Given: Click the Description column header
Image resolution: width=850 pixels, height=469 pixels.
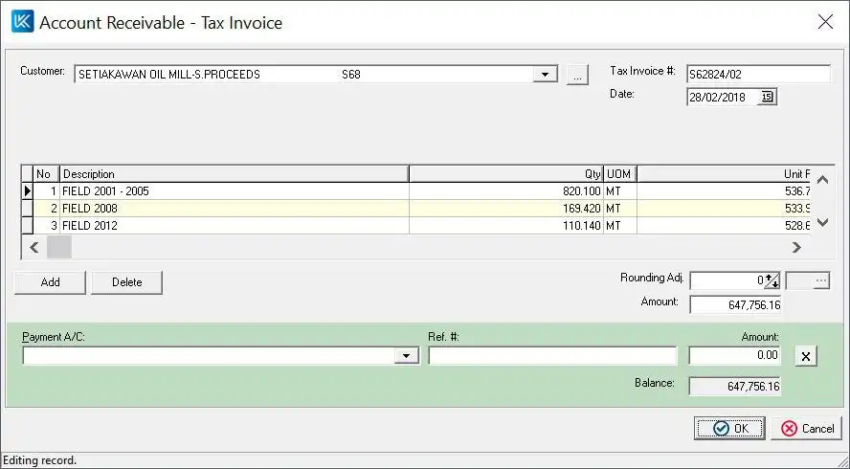Looking at the screenshot, I should (235, 174).
